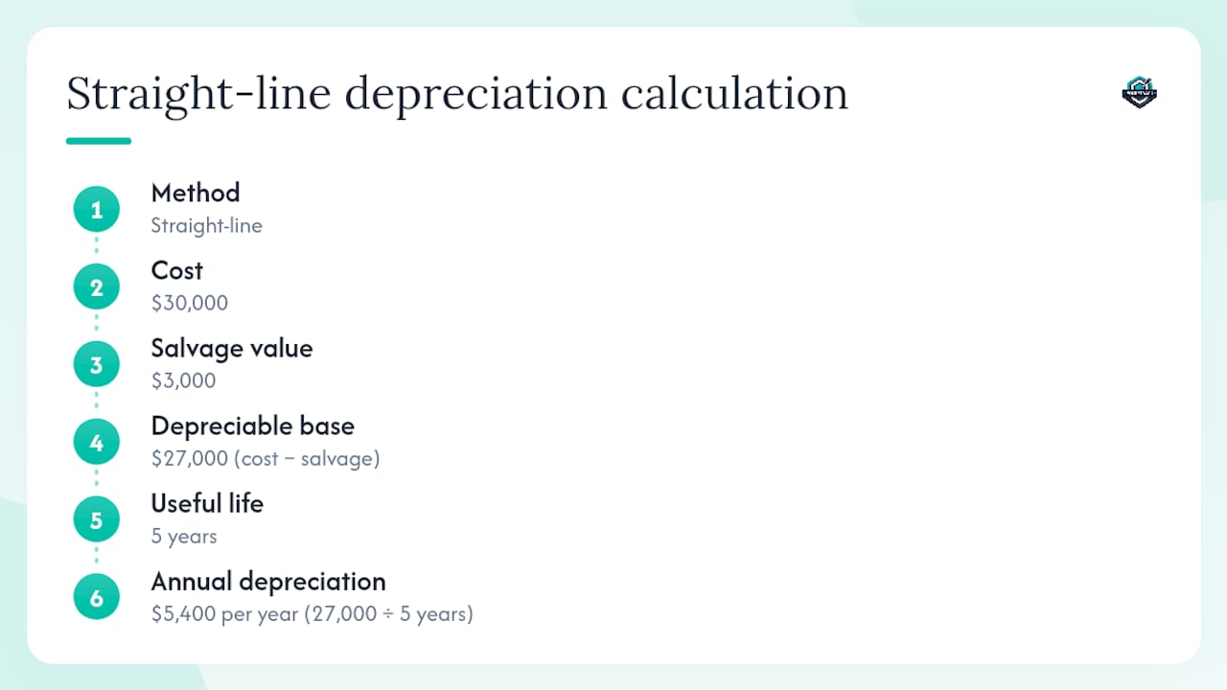Click the '$30,000' cost value
Screen dimensions: 1227x690
190,304
